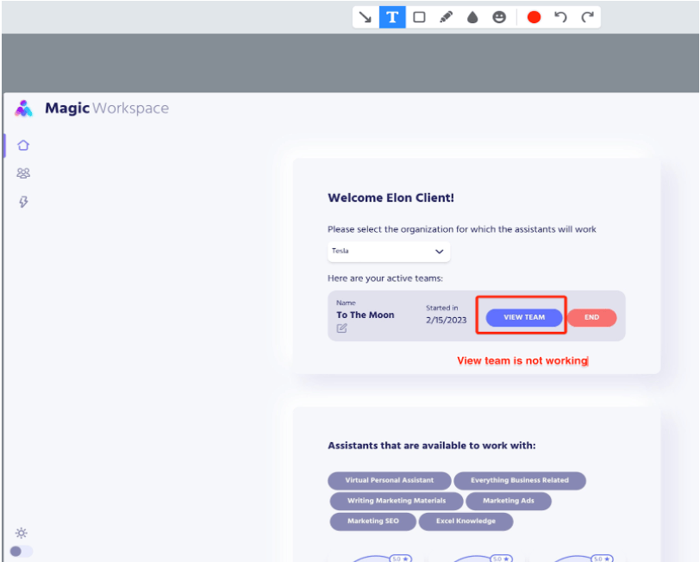Choose the rectangle shape tool
Image resolution: width=700 pixels, height=562 pixels.
[419, 17]
